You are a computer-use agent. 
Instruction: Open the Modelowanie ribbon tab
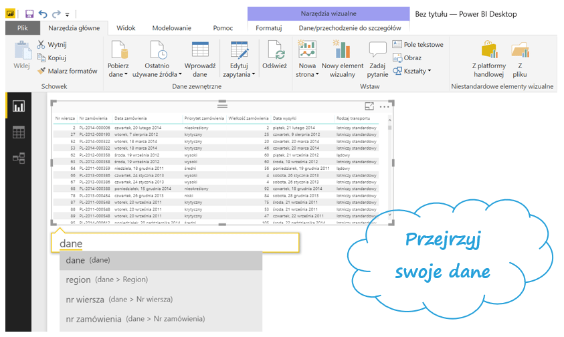tap(171, 28)
